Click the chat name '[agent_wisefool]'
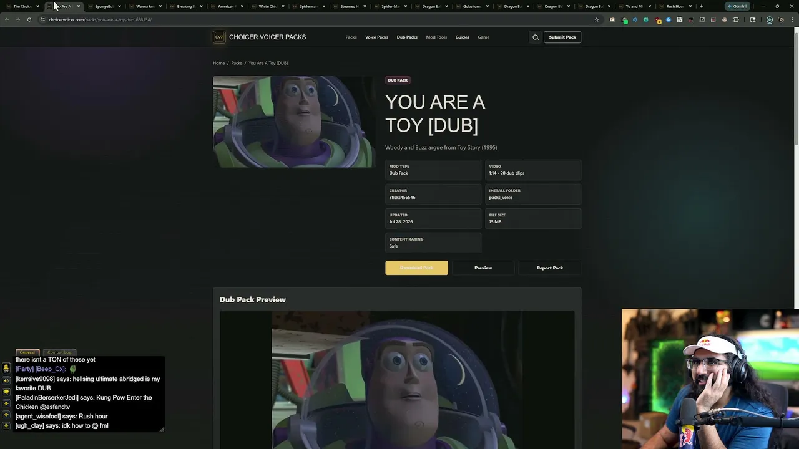 pyautogui.click(x=39, y=417)
